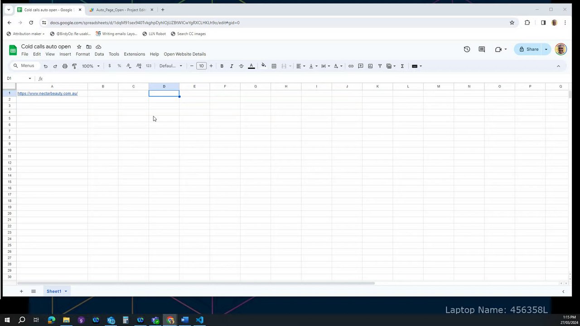The image size is (580, 326).
Task: Open the zoom 100% dropdown
Action: [91, 66]
